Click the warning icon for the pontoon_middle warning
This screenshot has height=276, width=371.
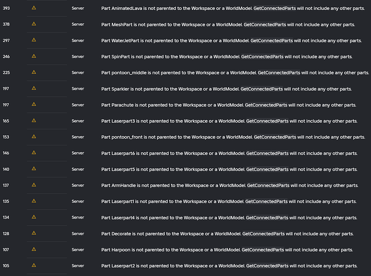34,72
